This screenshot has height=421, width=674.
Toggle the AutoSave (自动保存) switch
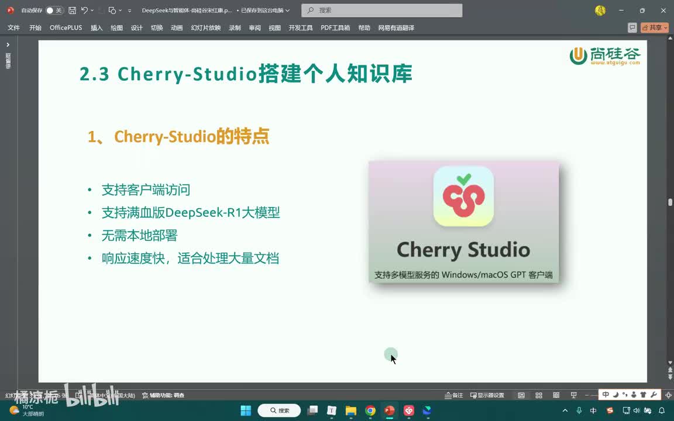[54, 11]
